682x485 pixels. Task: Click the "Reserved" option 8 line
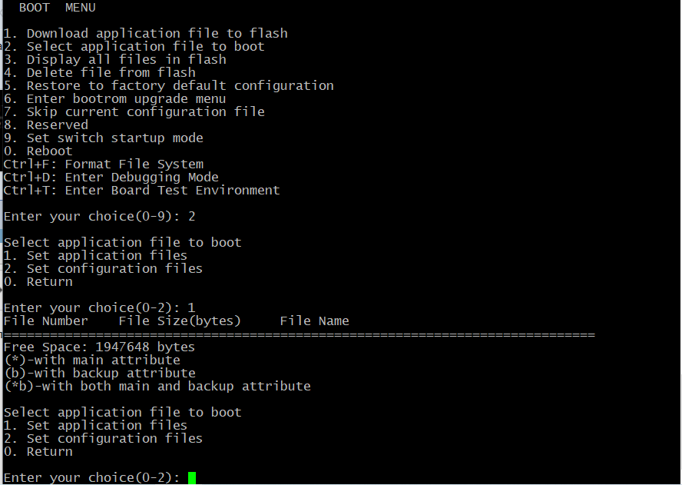tap(46, 125)
